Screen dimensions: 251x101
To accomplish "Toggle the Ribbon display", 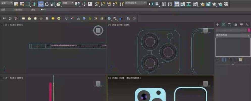I will point(177,4).
